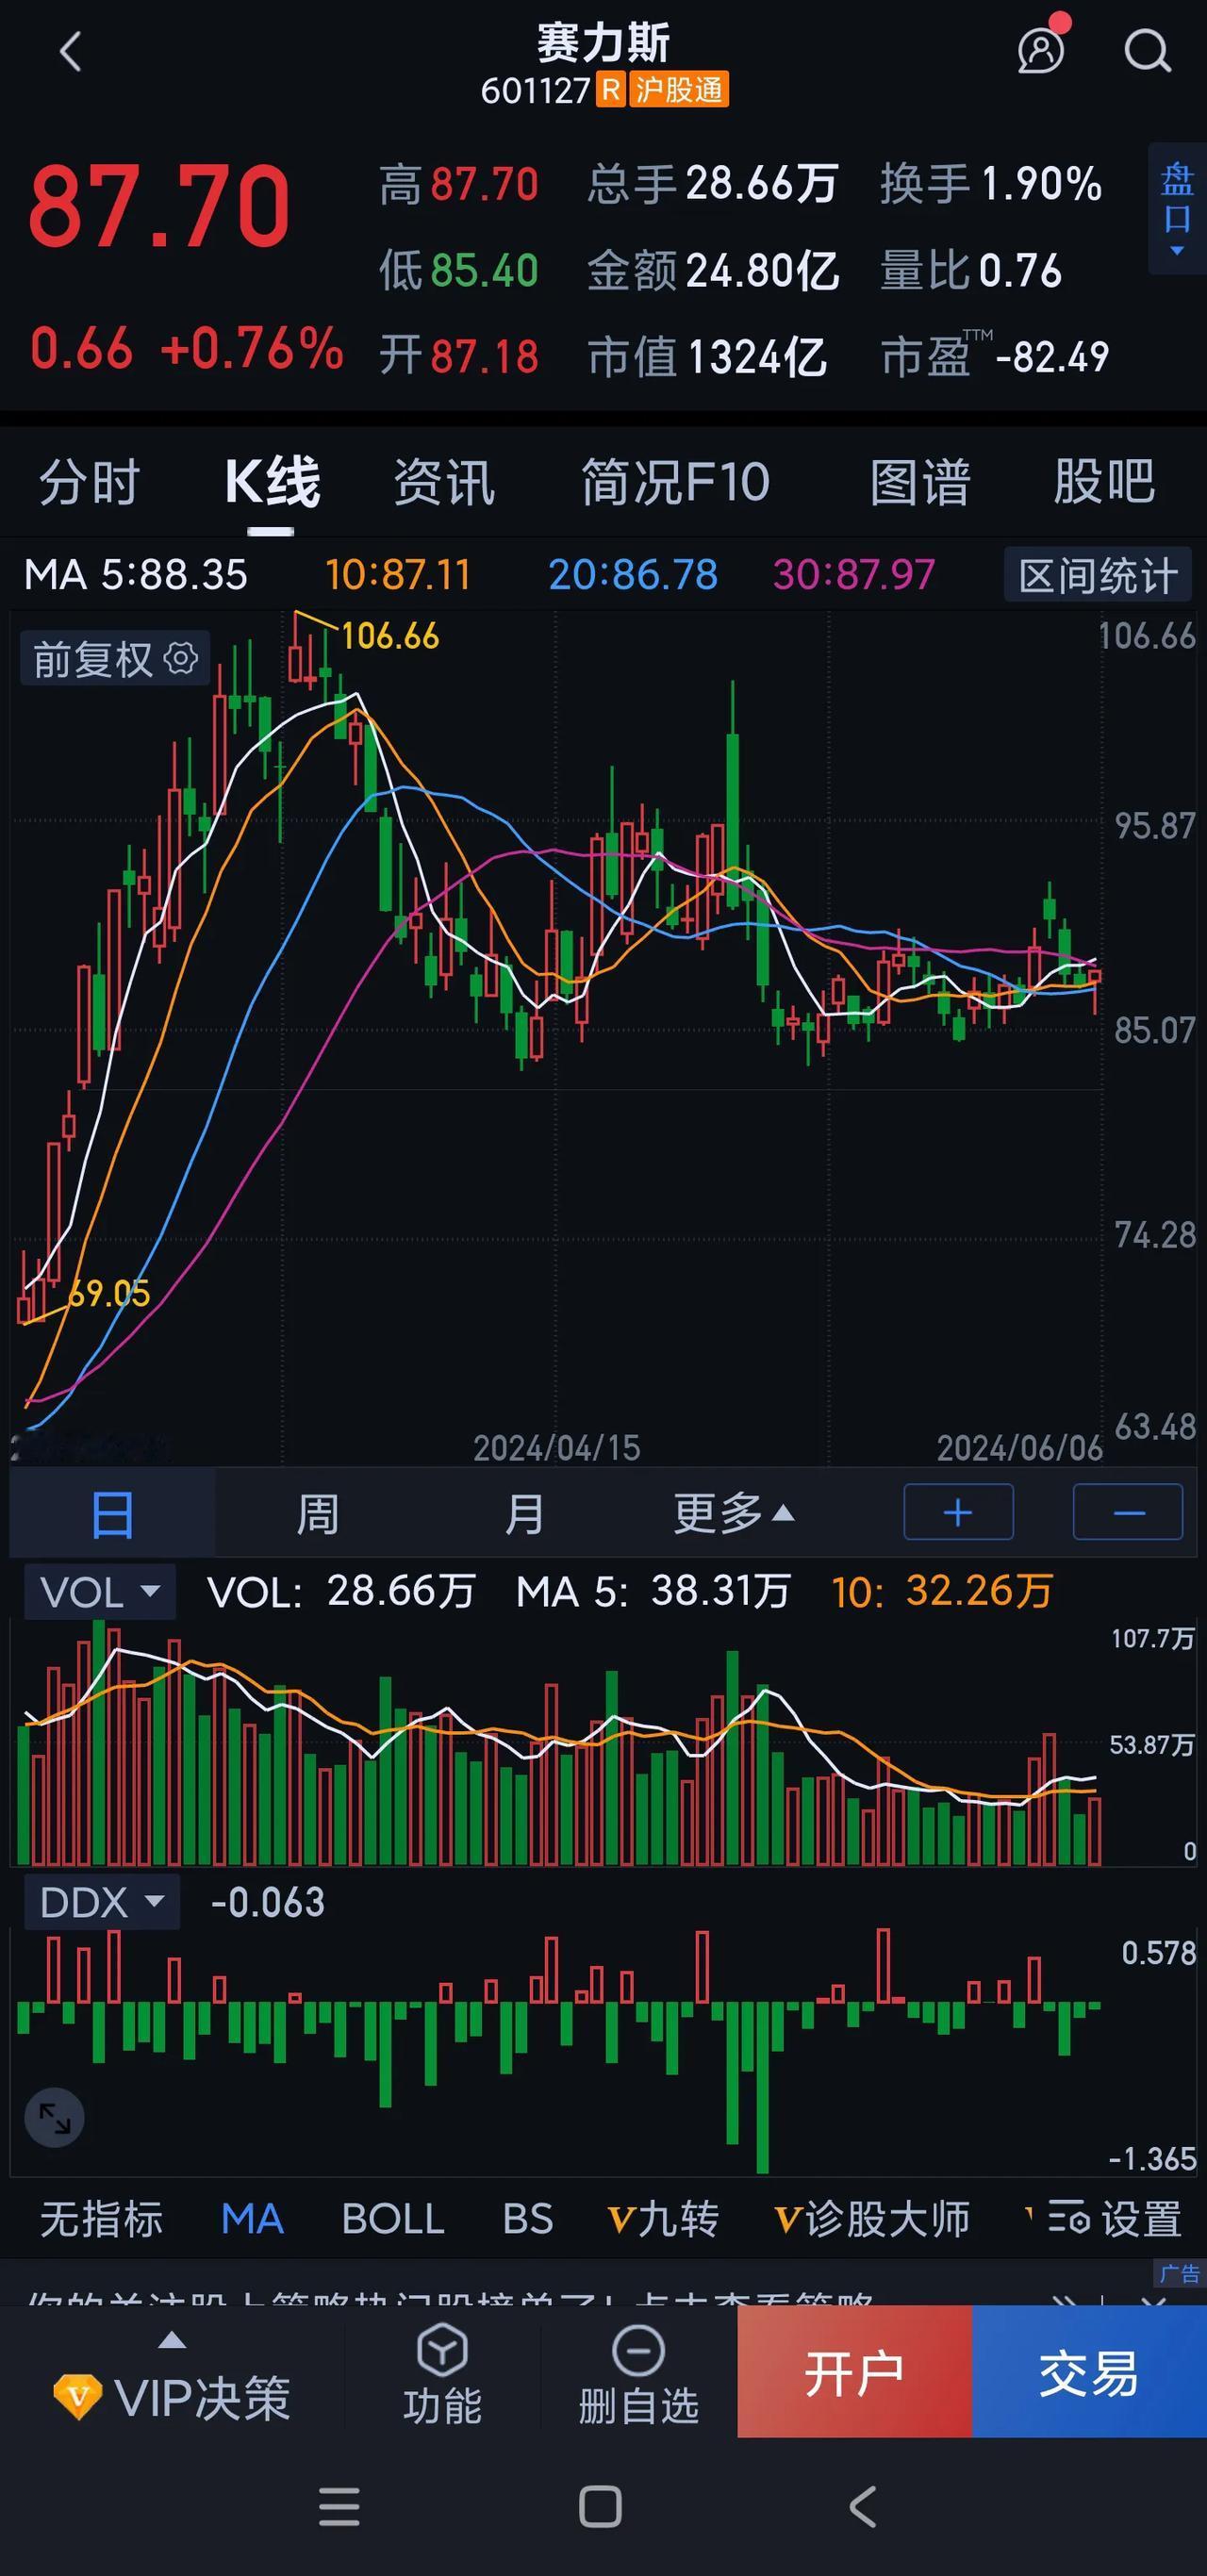Viewport: 1207px width, 2576px height.
Task: Tap the 2024/04/15 date label
Action: (556, 1447)
